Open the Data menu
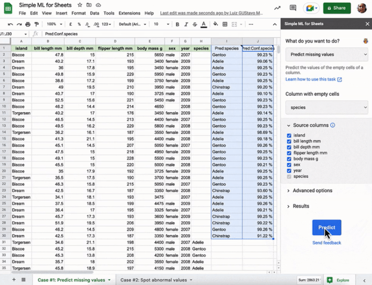This screenshot has height=285, width=372. point(95,13)
